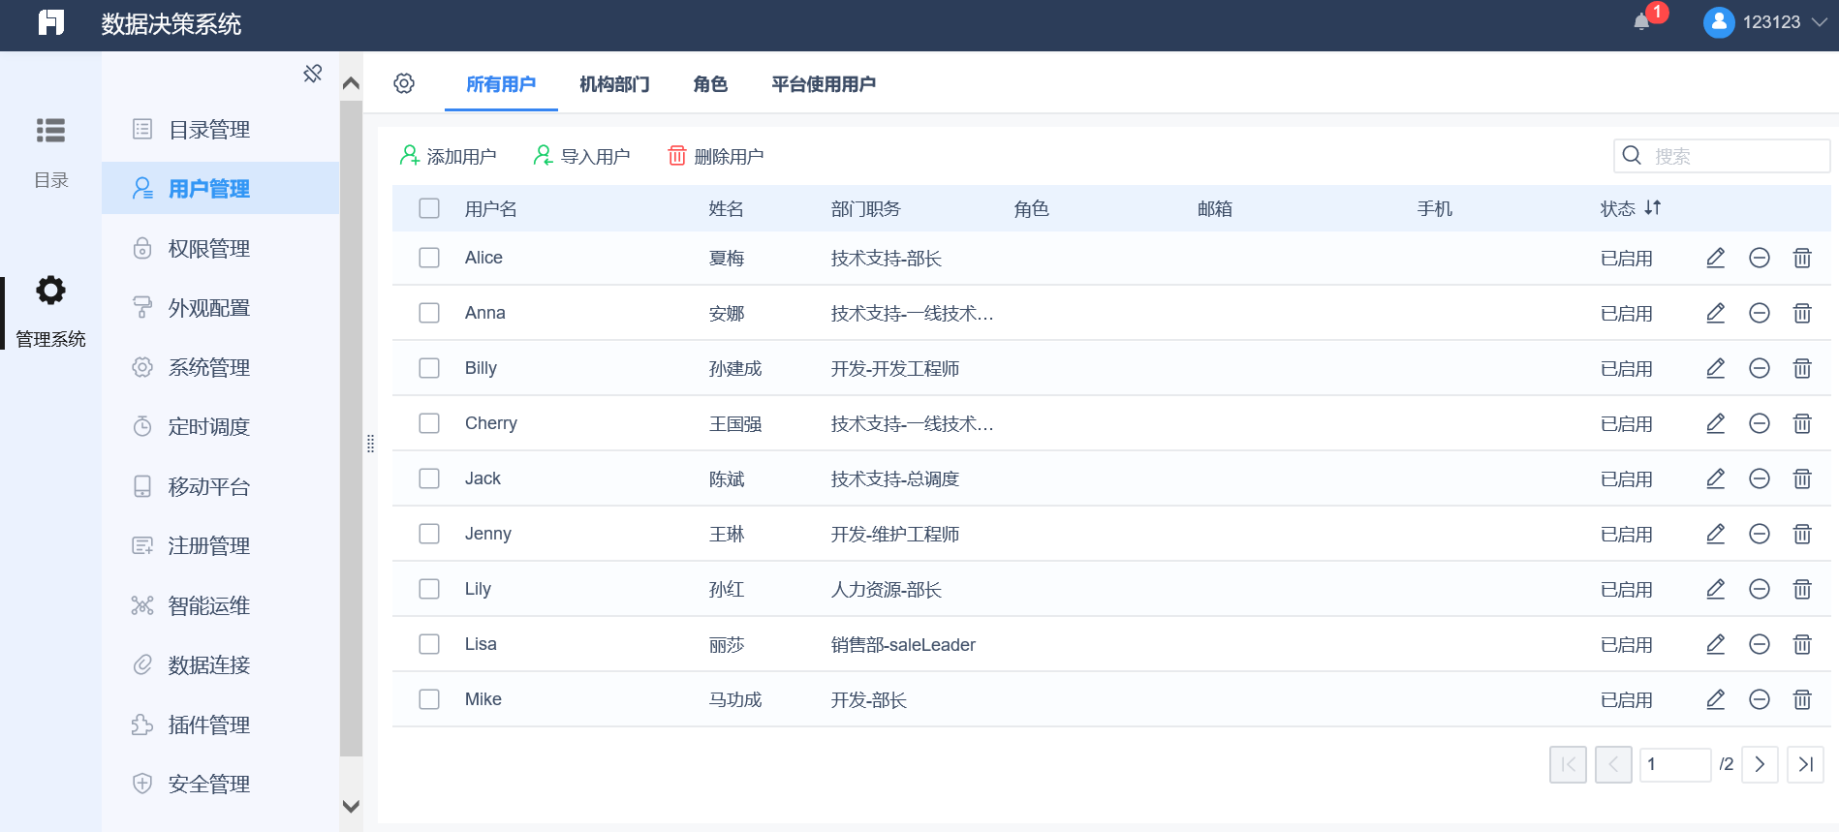The image size is (1839, 832).
Task: Open 安全管理 in sidebar menu
Action: point(221,784)
